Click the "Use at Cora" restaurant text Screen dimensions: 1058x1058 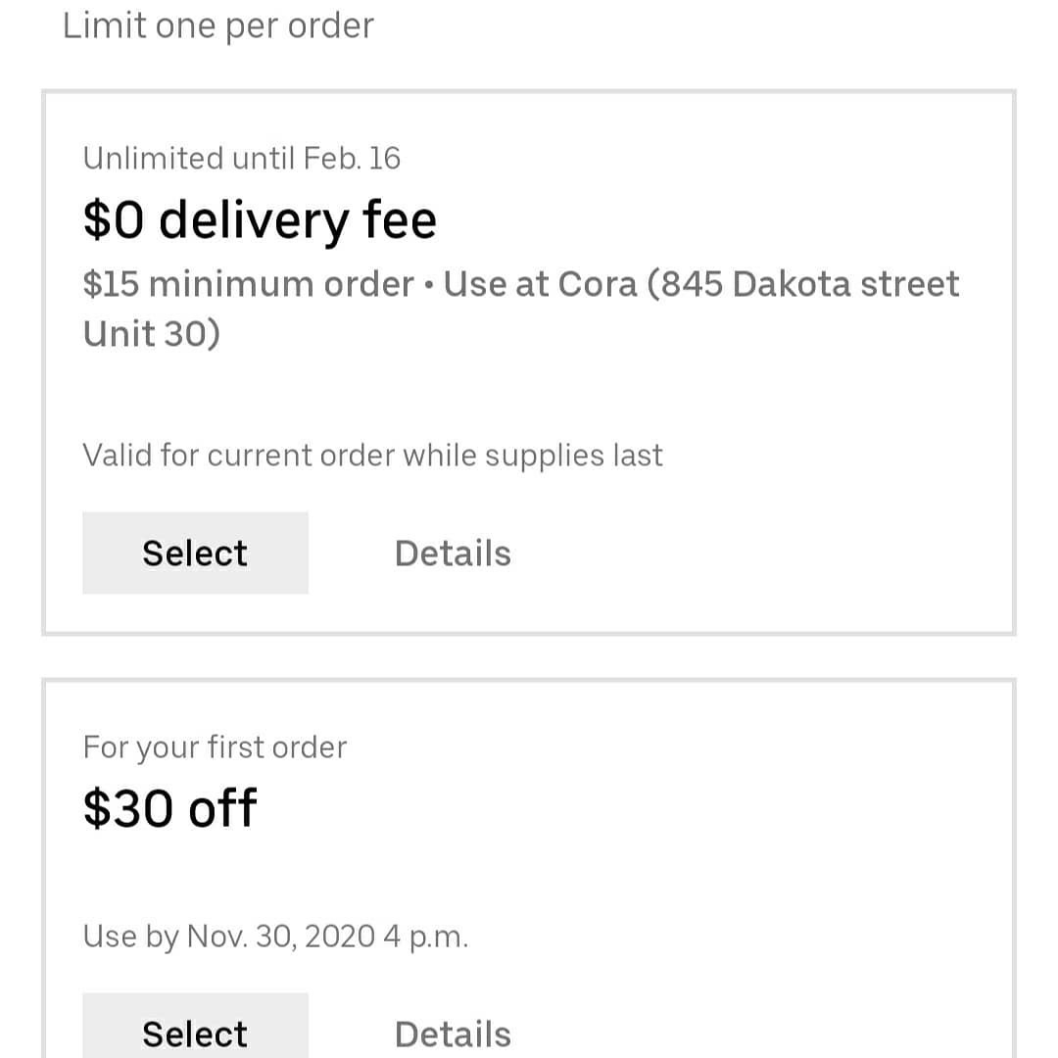coord(539,284)
